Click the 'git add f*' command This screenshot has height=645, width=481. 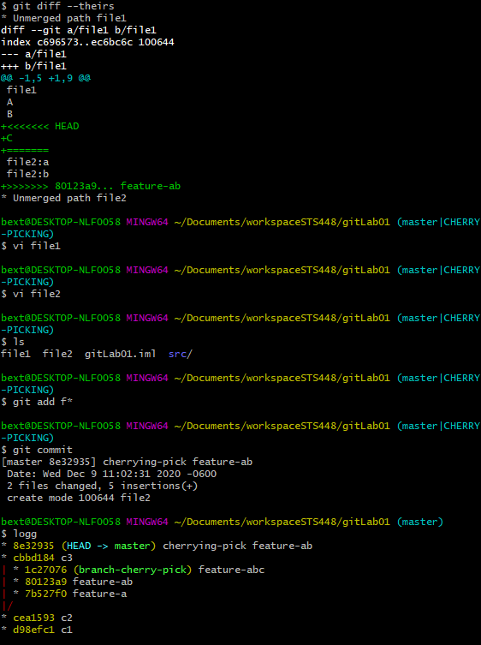(43, 402)
